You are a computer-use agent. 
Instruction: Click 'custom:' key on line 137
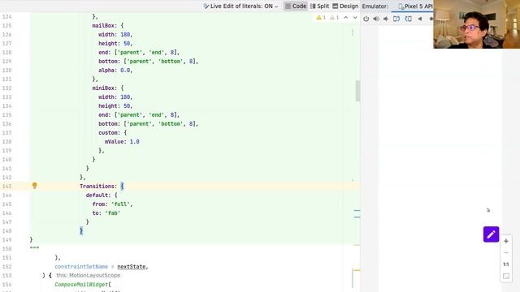coord(109,133)
